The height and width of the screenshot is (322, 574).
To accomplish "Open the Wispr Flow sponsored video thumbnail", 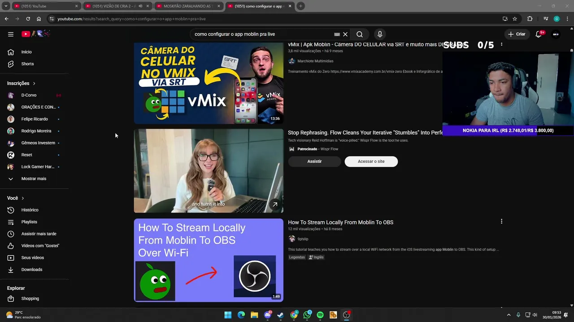I will [209, 171].
